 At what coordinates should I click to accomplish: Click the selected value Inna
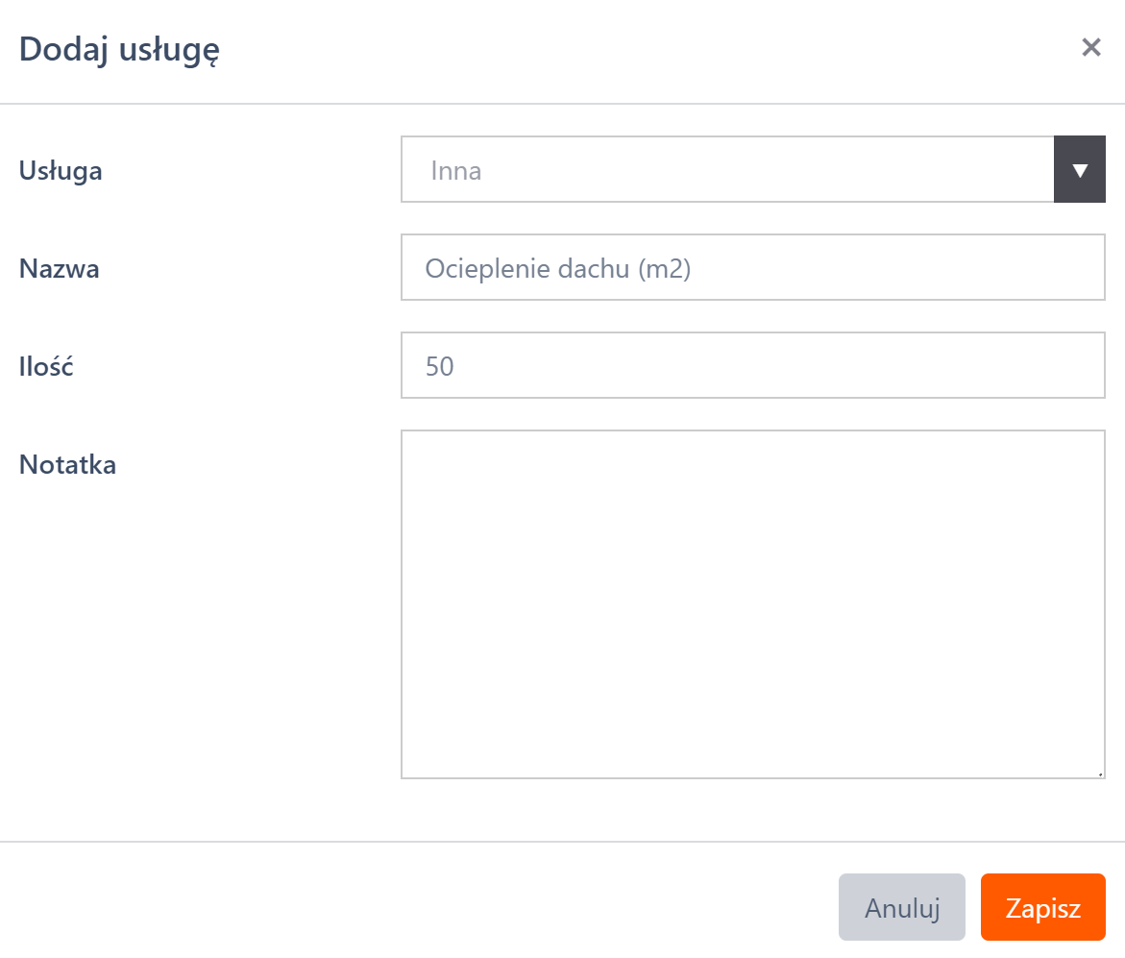pos(456,171)
